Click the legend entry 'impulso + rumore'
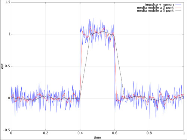The width and height of the screenshot is (187, 140). click(160, 4)
